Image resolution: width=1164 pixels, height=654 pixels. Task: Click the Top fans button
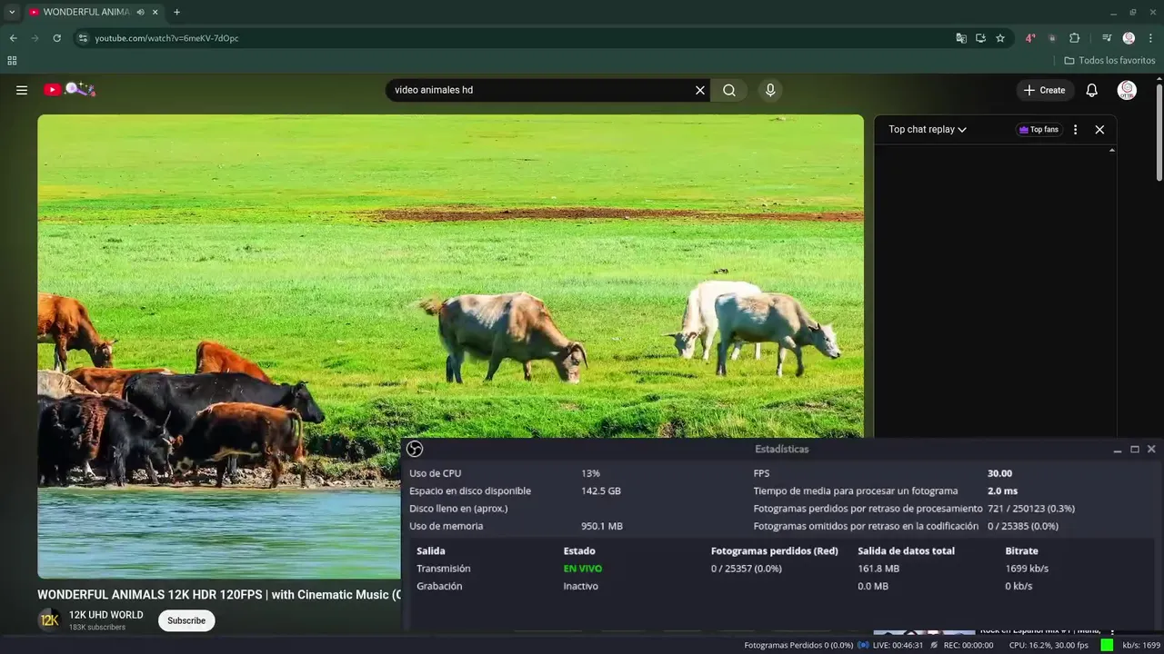1039,130
